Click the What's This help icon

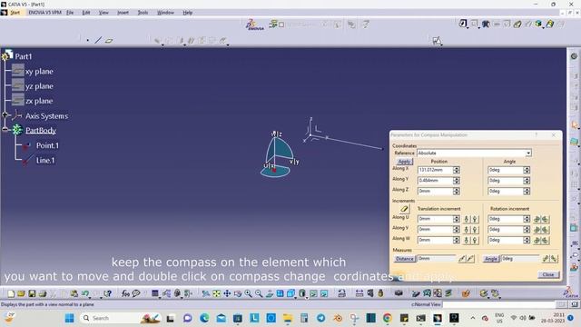click(x=107, y=293)
